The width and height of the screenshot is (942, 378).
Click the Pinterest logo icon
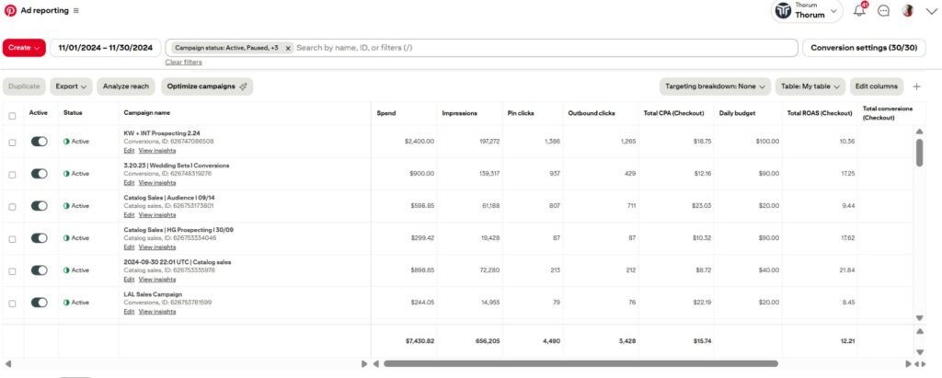pyautogui.click(x=10, y=10)
